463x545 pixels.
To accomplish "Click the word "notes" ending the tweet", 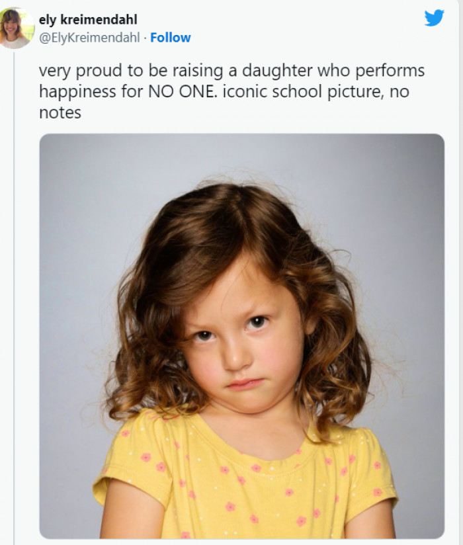I will (x=60, y=113).
